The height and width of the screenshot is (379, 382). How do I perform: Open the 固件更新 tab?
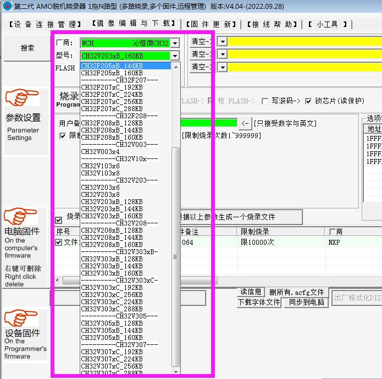tap(211, 24)
